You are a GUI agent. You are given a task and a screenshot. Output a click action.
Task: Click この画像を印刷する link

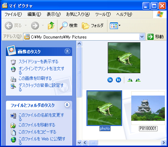pos(35,78)
